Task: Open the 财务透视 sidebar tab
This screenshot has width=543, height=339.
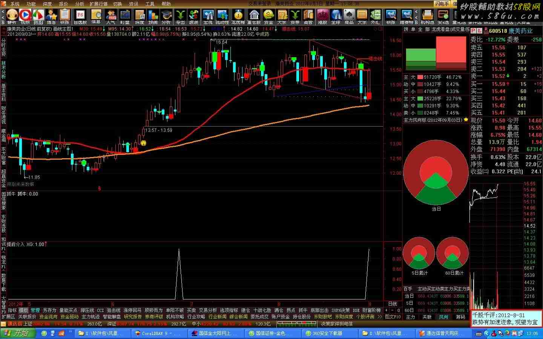Action: pyautogui.click(x=3, y=115)
